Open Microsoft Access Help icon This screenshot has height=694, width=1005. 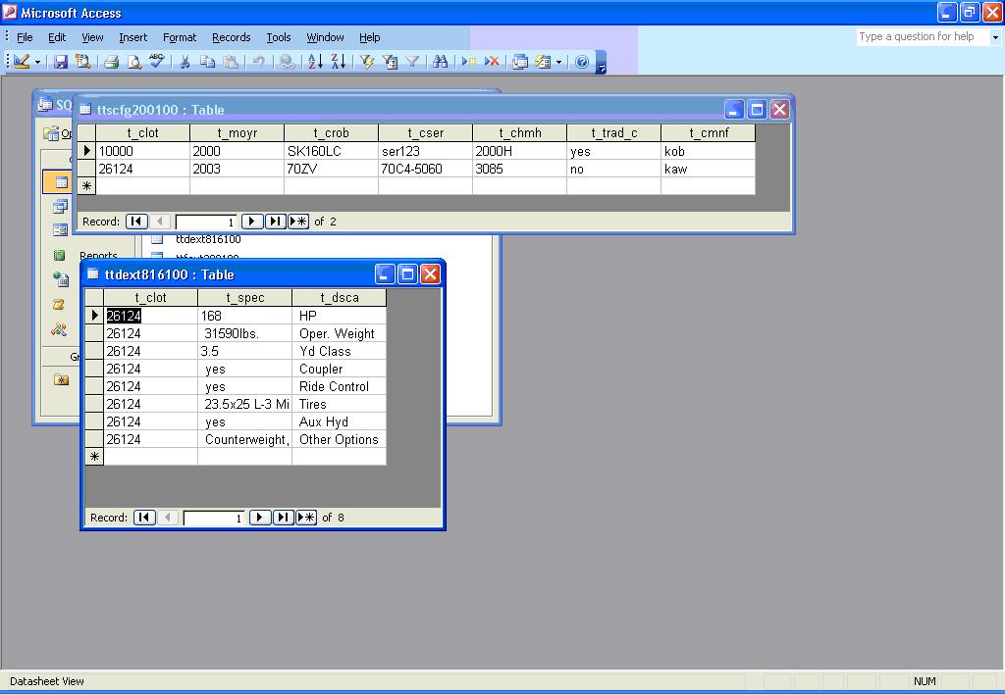(582, 62)
